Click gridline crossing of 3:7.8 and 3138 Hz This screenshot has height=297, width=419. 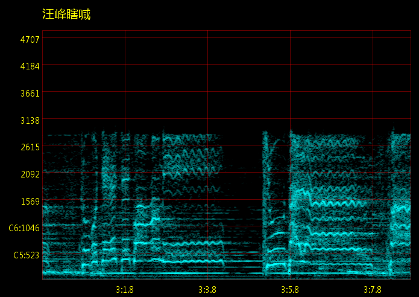click(x=373, y=118)
